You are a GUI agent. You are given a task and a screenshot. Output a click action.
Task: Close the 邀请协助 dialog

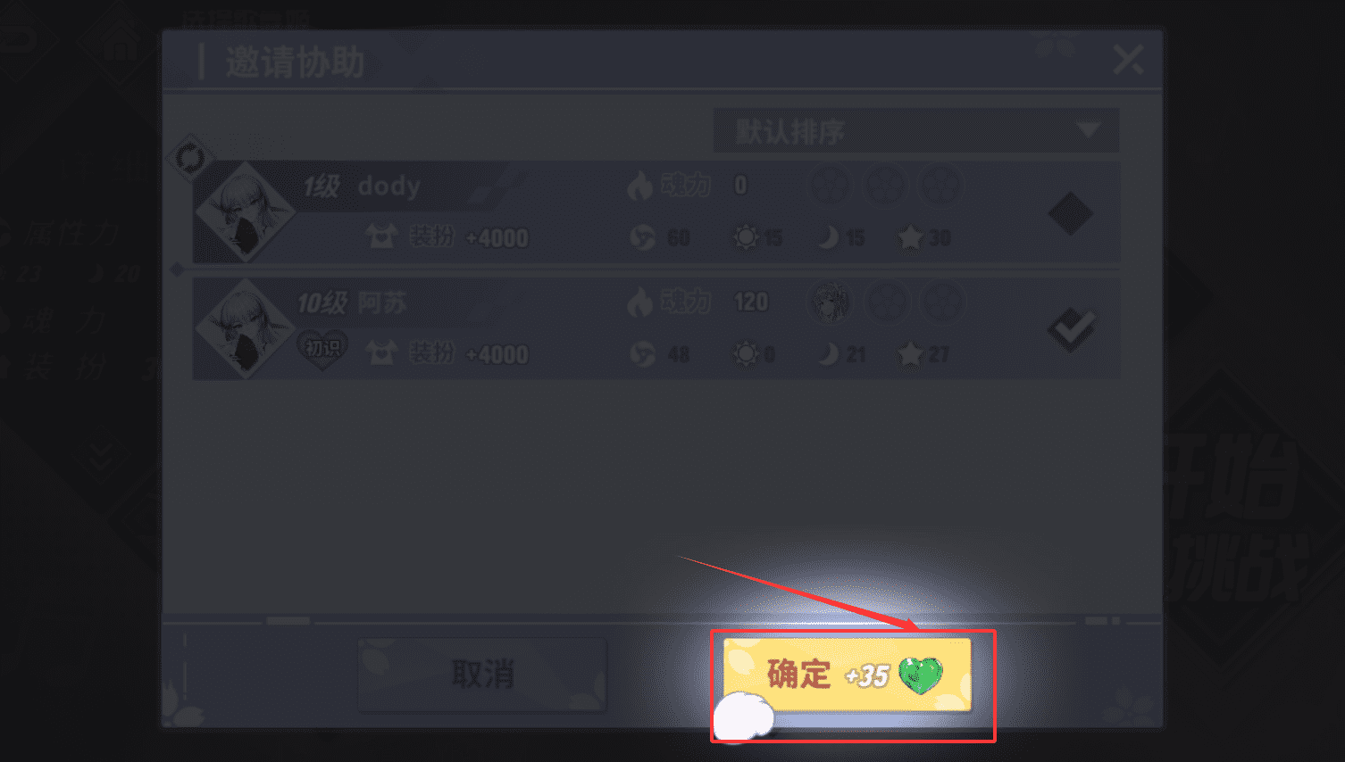pyautogui.click(x=1128, y=60)
